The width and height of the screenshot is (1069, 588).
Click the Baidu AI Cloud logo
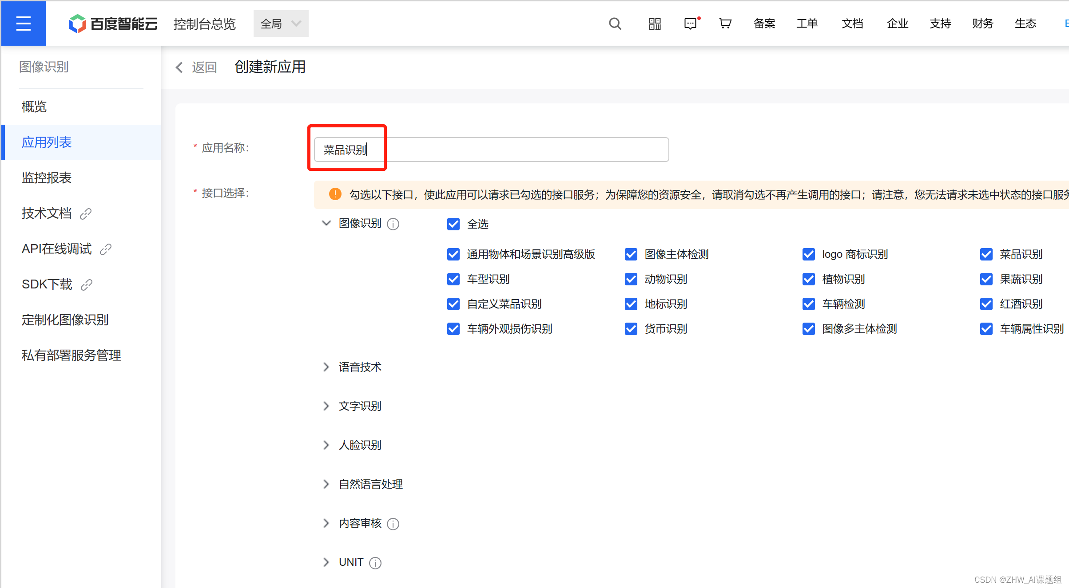point(113,24)
